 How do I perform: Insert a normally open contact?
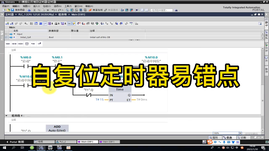click(x=8, y=44)
